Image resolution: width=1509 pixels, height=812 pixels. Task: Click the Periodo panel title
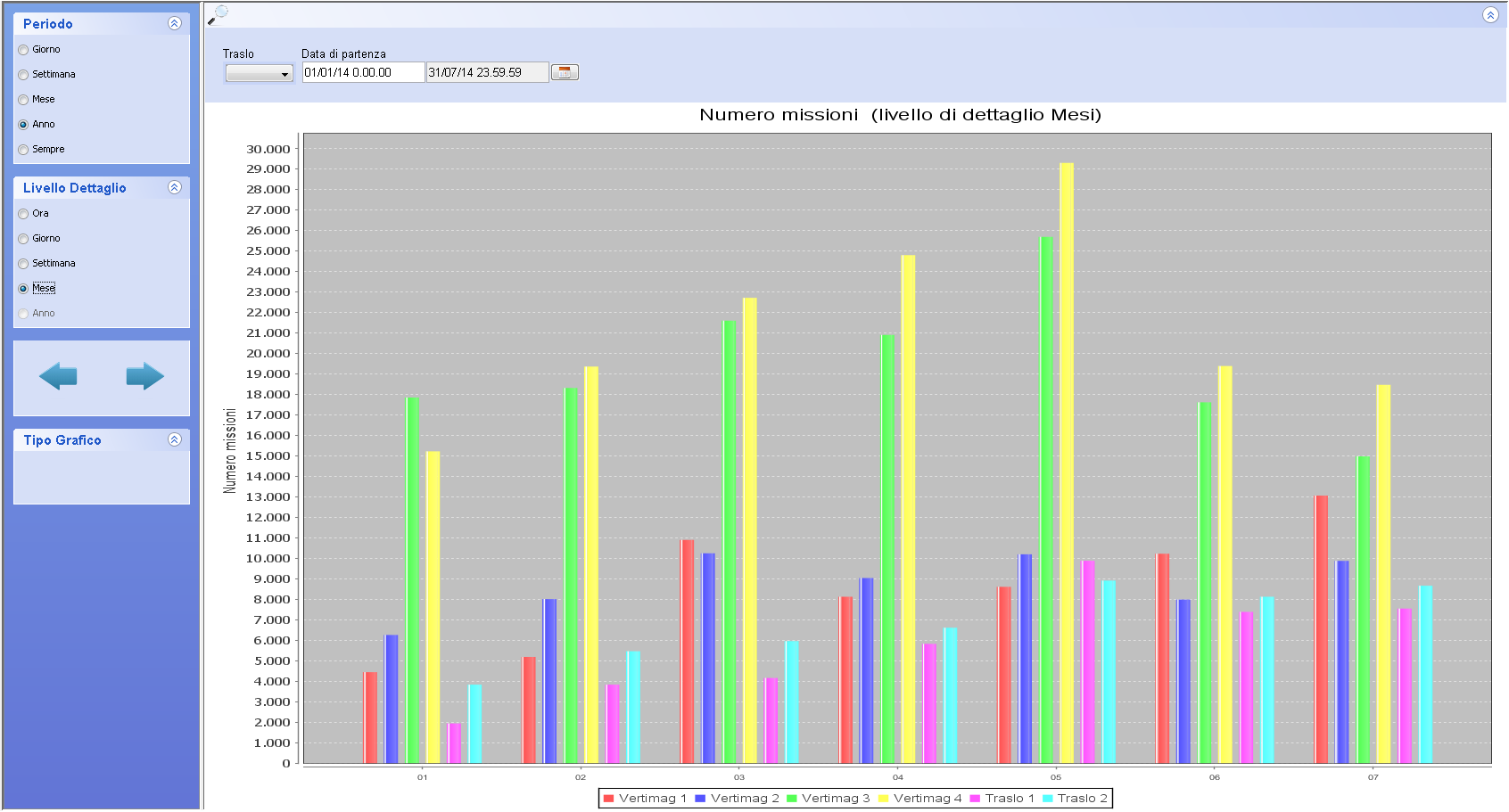48,24
